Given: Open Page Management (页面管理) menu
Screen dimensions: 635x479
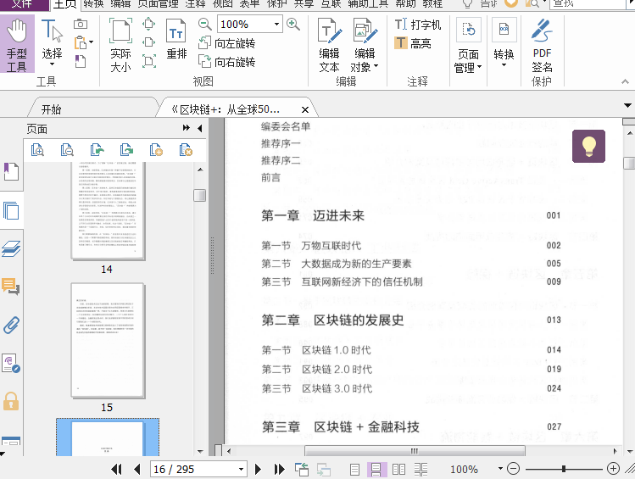Looking at the screenshot, I should click(468, 45).
